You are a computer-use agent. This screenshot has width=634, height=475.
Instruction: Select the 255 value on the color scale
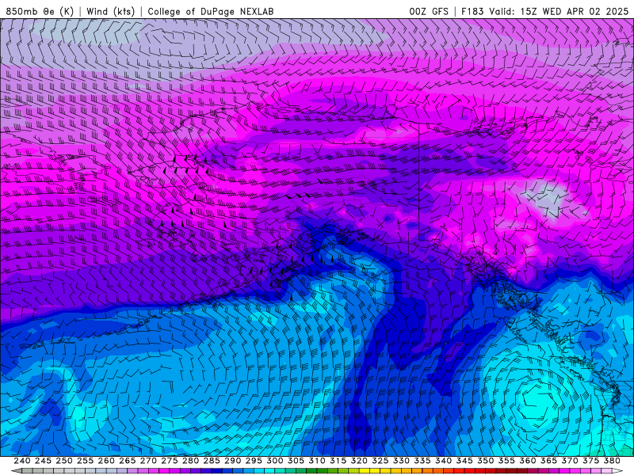click(x=85, y=461)
